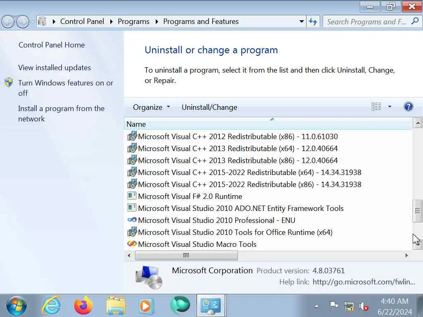Viewport: 423px width, 317px height.
Task: Click the vertical scrollbar thumb
Action: pos(418,211)
